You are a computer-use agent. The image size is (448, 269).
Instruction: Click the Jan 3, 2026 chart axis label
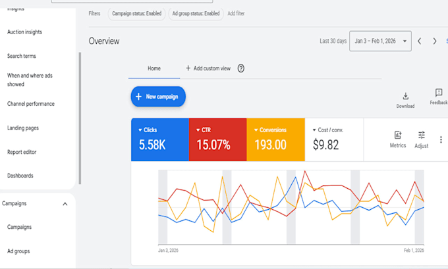[x=168, y=251]
